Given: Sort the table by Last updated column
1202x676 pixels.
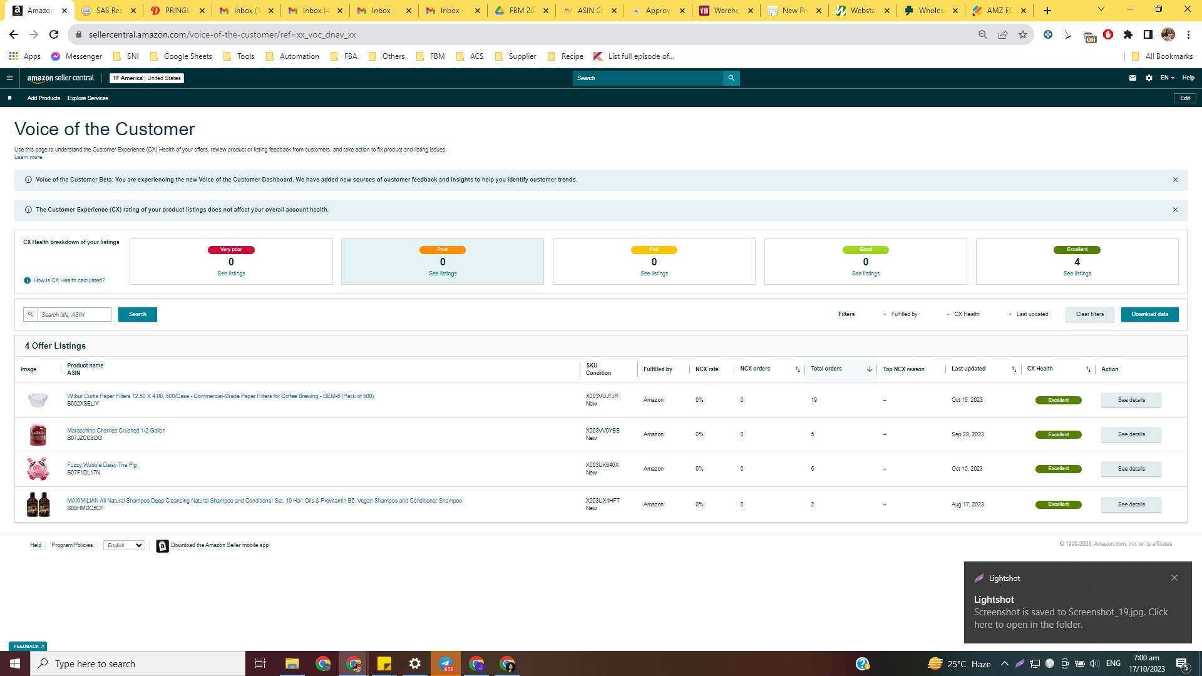Looking at the screenshot, I should pos(1014,370).
